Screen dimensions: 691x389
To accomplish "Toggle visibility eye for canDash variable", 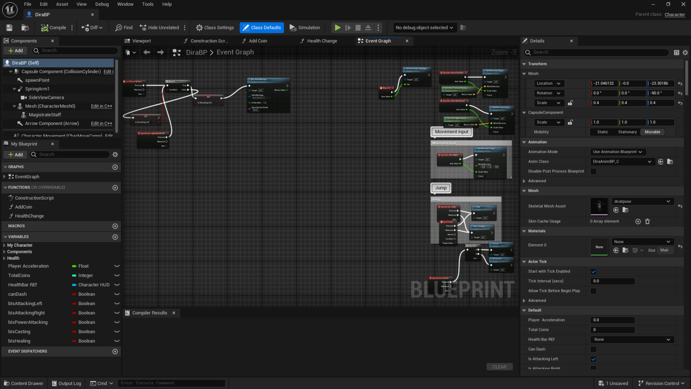I will (117, 294).
